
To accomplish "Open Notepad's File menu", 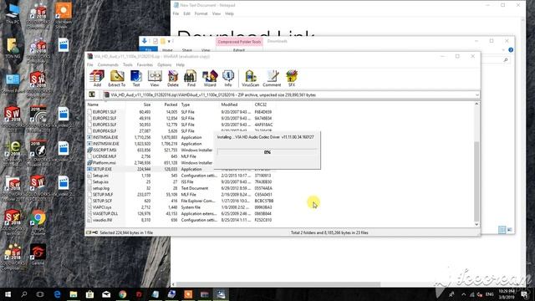I will click(176, 13).
